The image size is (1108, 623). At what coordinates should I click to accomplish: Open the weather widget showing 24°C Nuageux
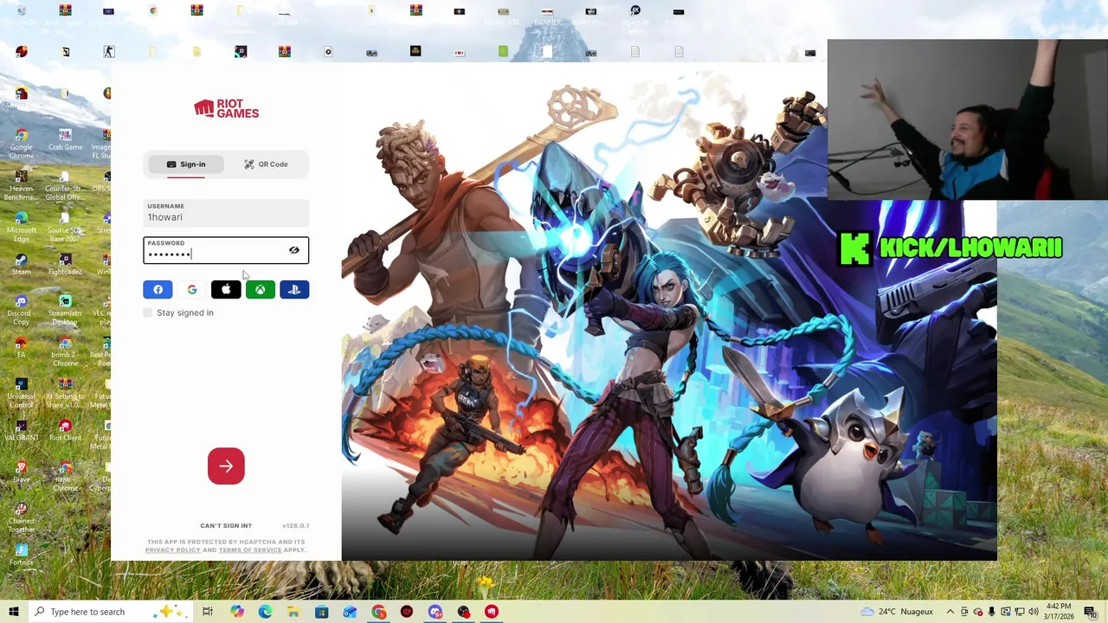(896, 612)
